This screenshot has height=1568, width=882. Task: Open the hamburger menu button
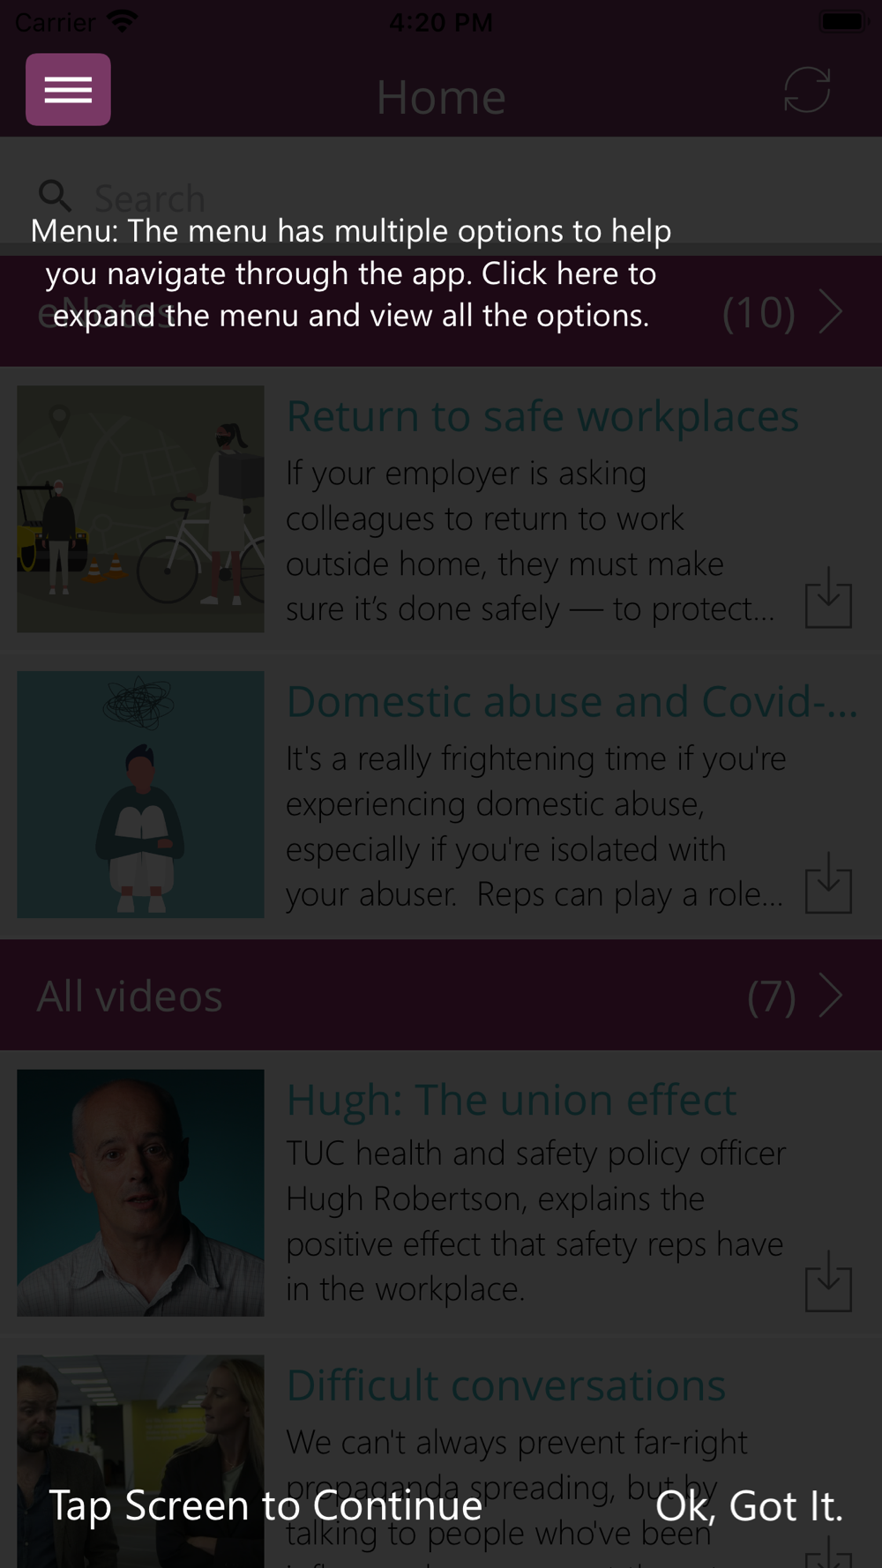68,89
